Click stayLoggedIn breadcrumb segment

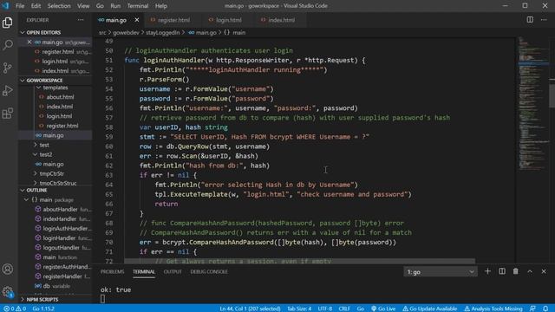click(x=162, y=33)
